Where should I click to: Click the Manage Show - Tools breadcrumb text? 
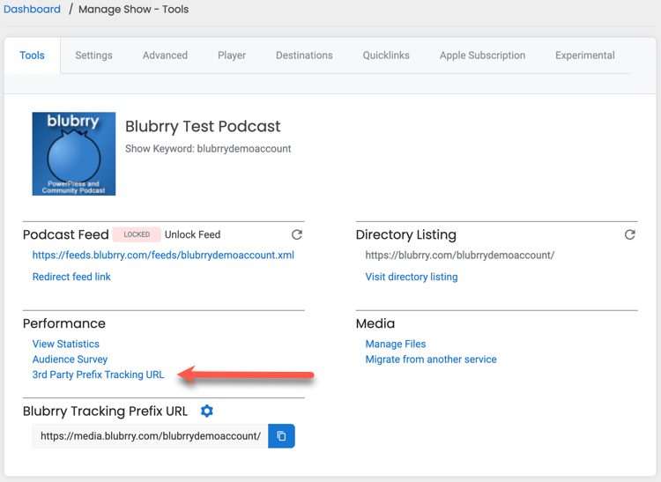(x=134, y=10)
